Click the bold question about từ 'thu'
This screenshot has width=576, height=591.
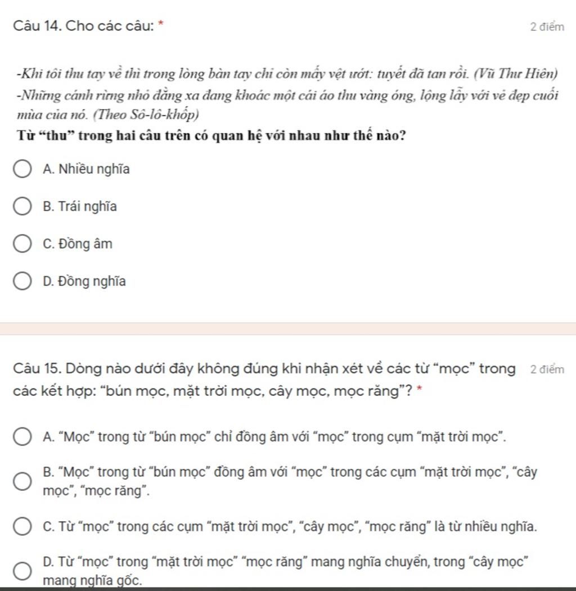(x=211, y=135)
